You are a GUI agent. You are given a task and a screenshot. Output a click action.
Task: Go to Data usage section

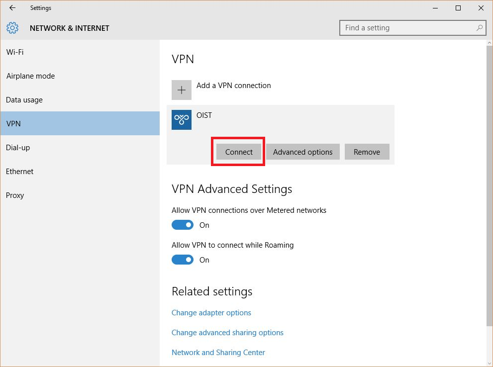coord(24,100)
